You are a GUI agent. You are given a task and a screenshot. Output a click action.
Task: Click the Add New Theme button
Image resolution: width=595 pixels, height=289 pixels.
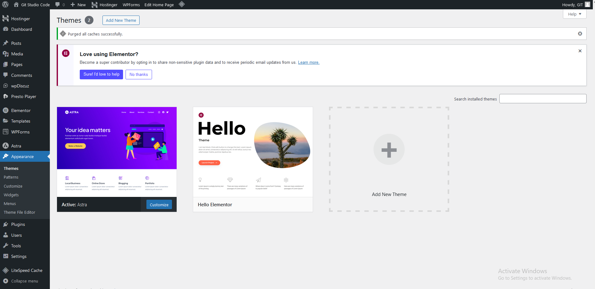(121, 20)
